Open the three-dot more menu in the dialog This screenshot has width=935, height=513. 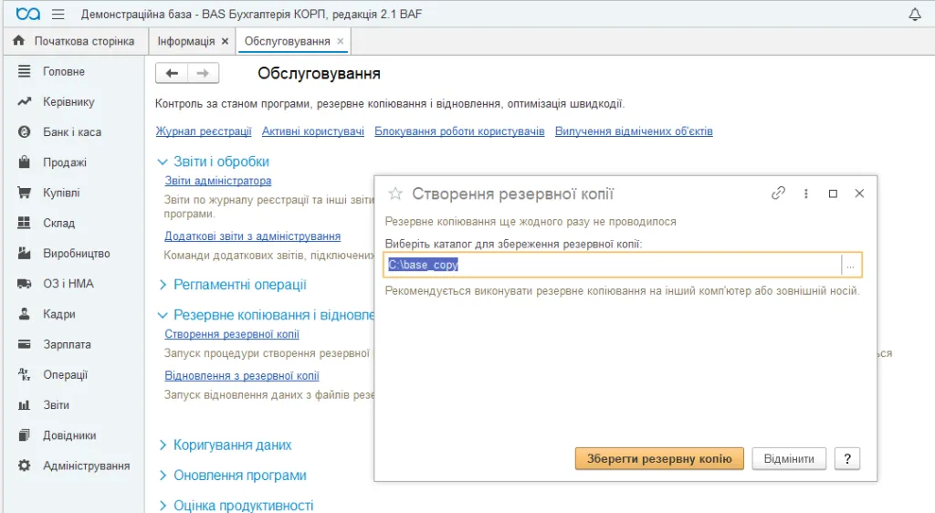coord(805,194)
